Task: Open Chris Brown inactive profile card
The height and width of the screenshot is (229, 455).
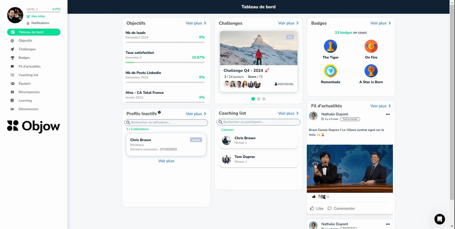Action: pyautogui.click(x=166, y=145)
